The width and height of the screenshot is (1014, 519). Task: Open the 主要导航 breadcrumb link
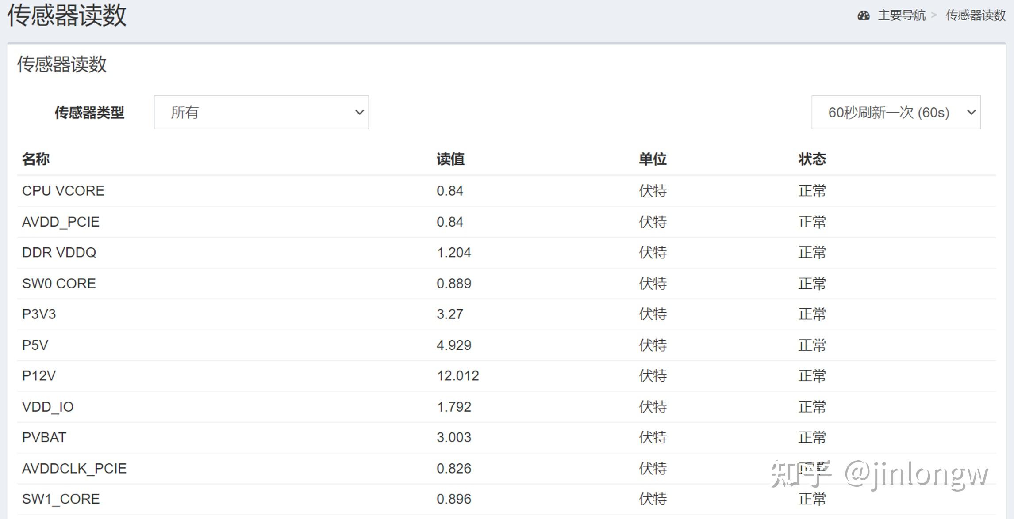click(x=901, y=15)
